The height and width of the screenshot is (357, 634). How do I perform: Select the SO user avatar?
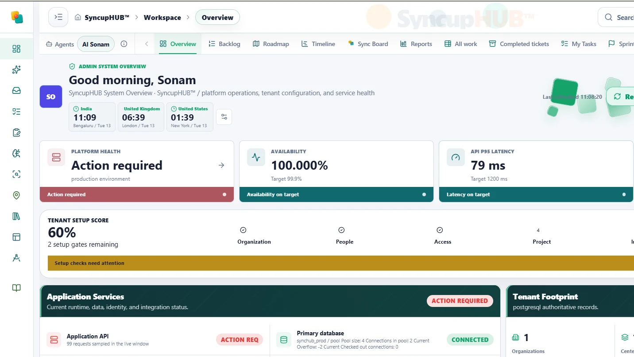pyautogui.click(x=51, y=97)
